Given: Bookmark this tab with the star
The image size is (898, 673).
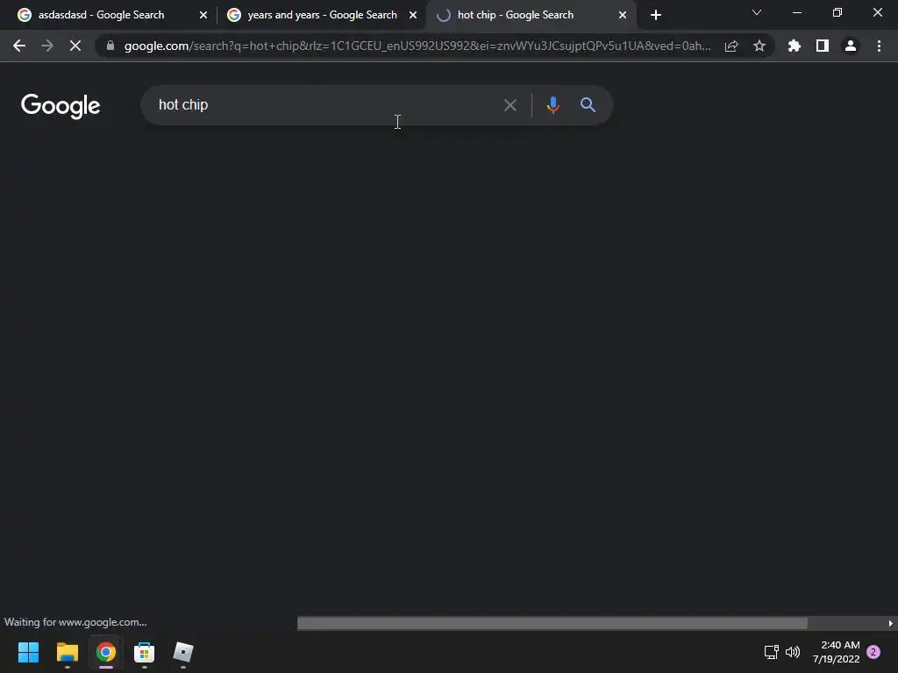Looking at the screenshot, I should coord(759,46).
